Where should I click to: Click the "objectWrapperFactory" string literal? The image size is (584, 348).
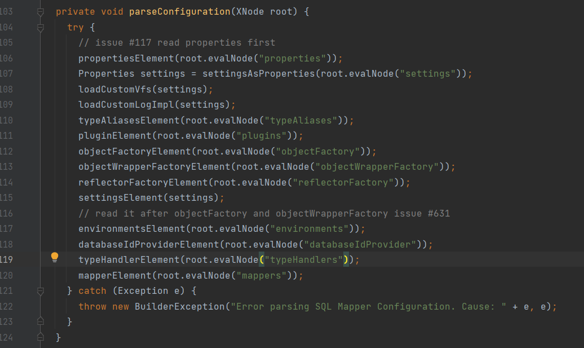coord(377,166)
